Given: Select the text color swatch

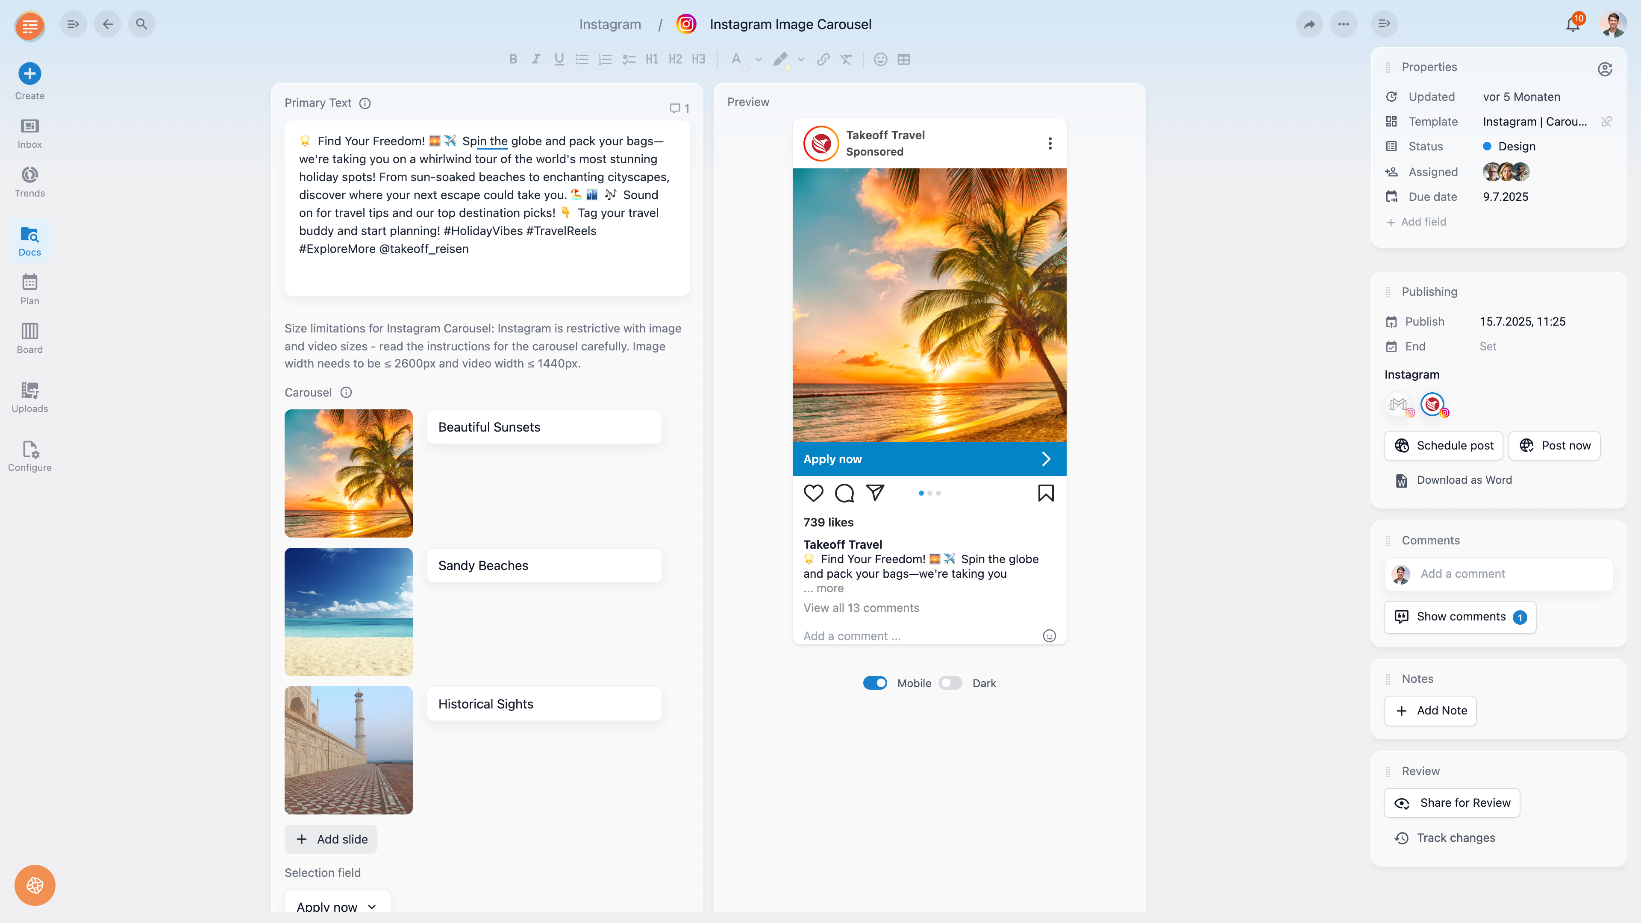Looking at the screenshot, I should click(x=736, y=59).
